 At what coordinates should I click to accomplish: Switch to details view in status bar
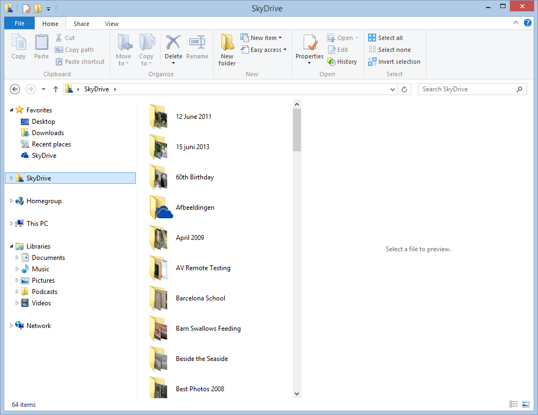[513, 404]
